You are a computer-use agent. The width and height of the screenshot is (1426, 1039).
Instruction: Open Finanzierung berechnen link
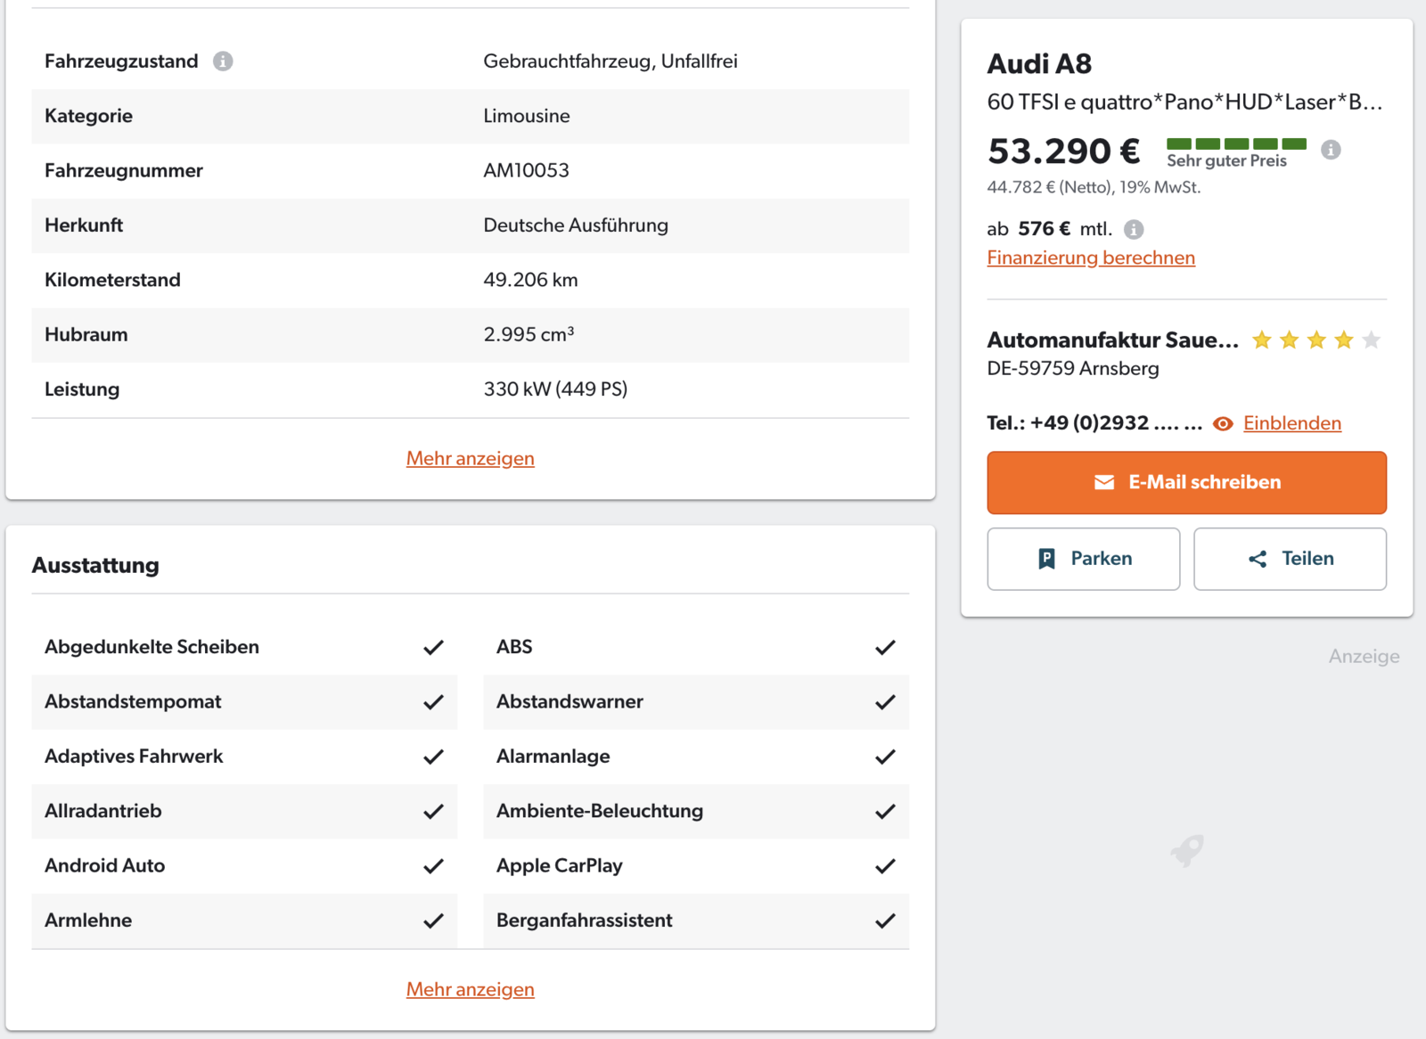(x=1091, y=258)
